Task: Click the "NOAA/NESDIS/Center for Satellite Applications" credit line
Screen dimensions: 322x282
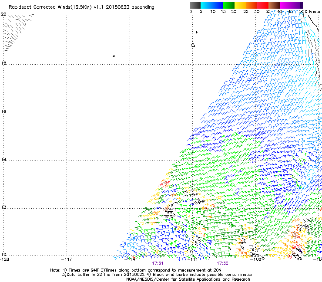Action: (188, 279)
